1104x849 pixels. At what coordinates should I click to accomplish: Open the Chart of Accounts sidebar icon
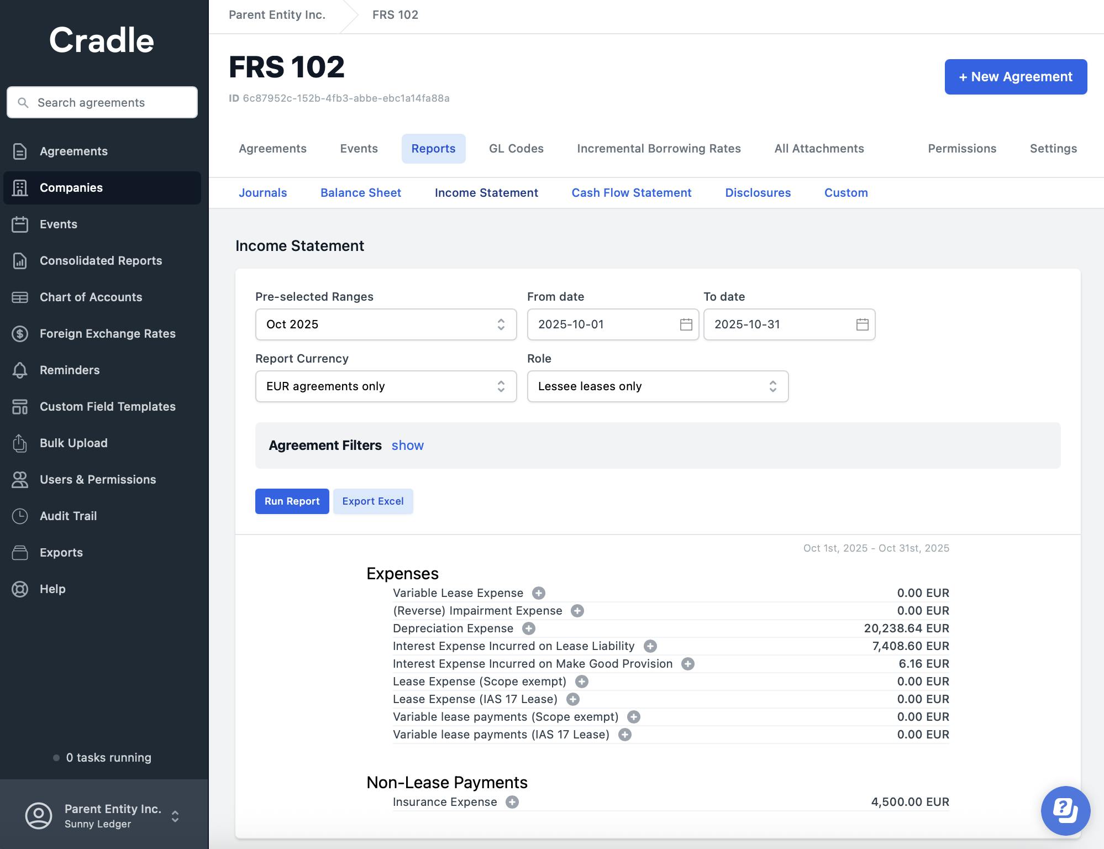tap(20, 297)
